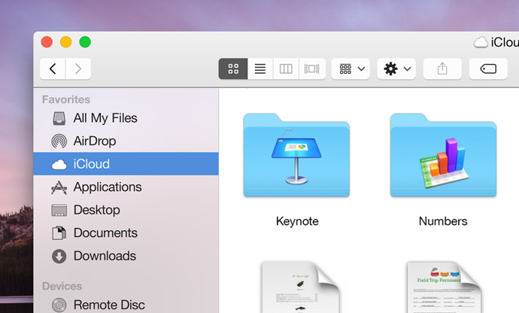519x313 pixels.
Task: Click the Desktop icon in sidebar
Action: pos(59,211)
